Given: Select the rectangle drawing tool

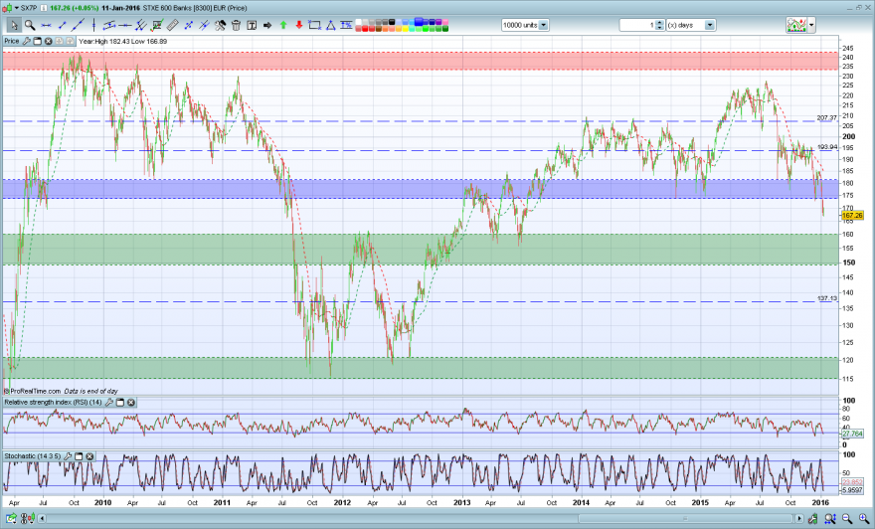Looking at the screenshot, I should point(315,25).
